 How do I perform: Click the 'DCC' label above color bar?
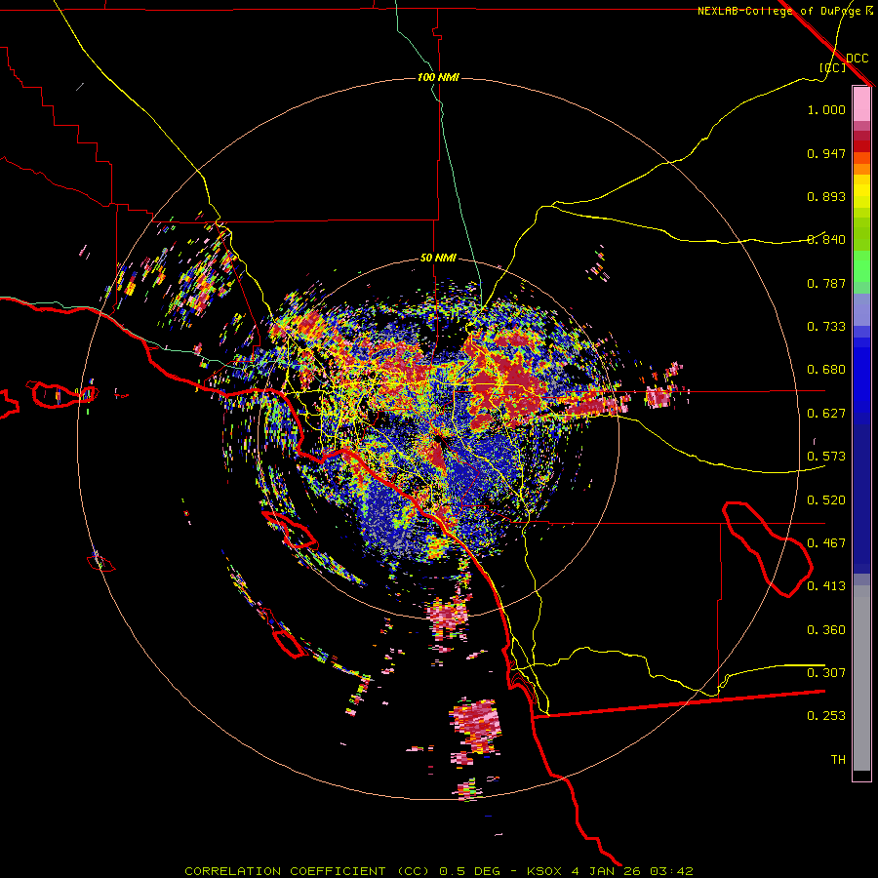(x=857, y=59)
